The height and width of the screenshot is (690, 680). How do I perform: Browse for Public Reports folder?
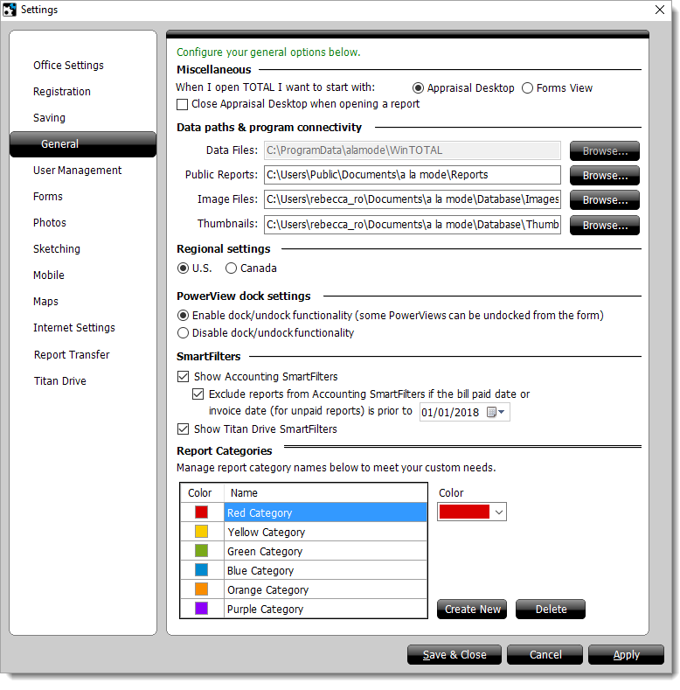pos(605,175)
